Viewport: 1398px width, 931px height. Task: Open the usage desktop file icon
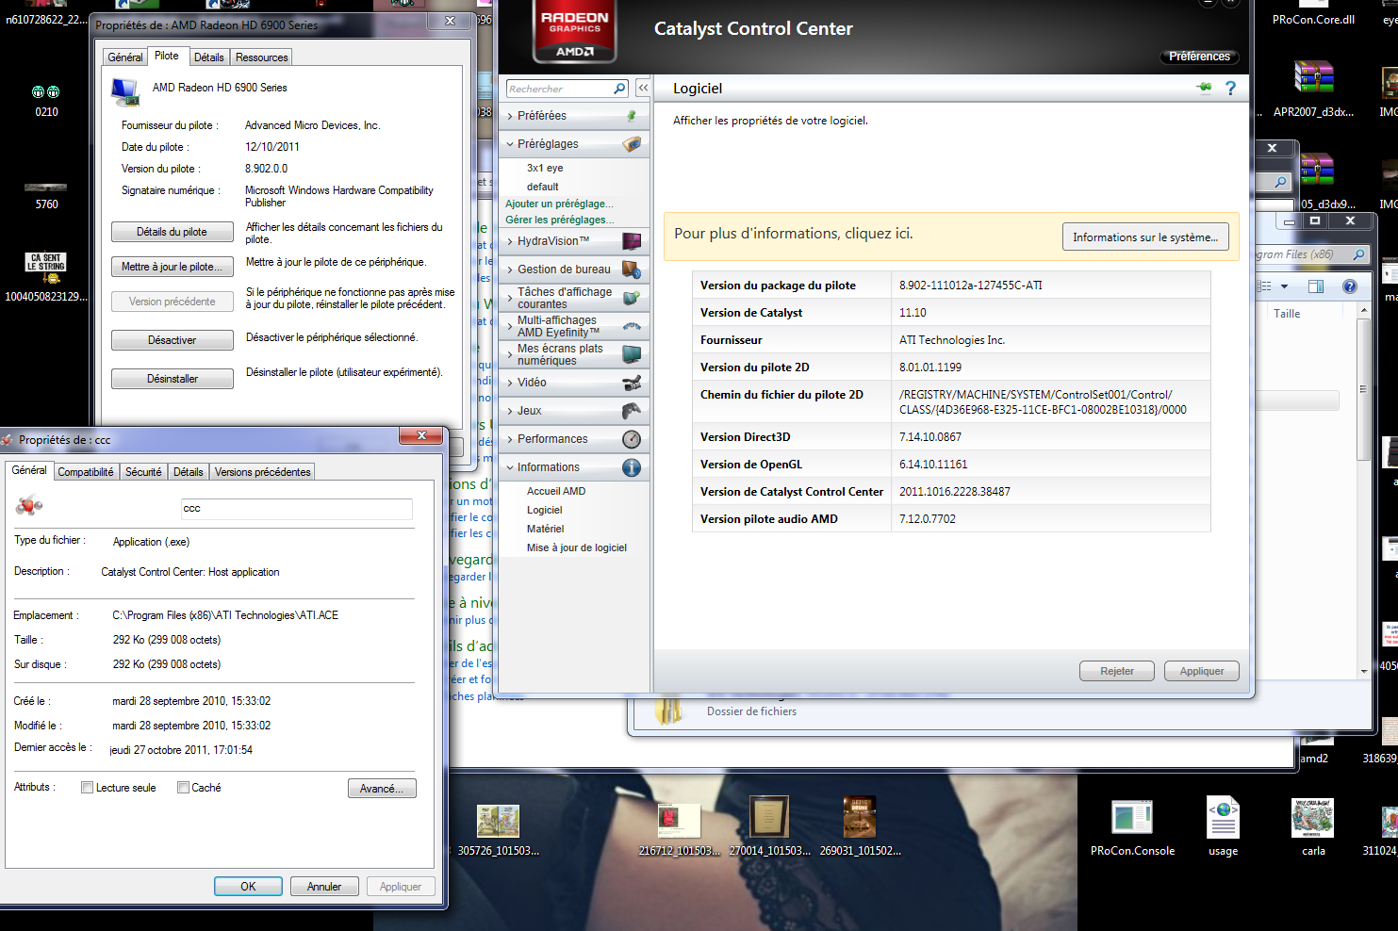pyautogui.click(x=1223, y=819)
